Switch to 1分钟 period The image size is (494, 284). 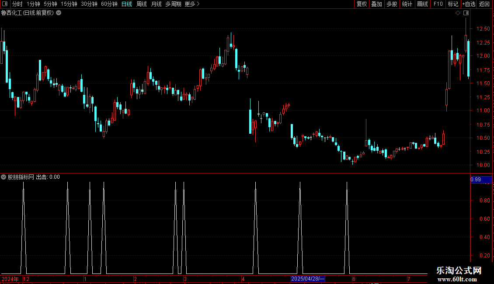click(33, 4)
